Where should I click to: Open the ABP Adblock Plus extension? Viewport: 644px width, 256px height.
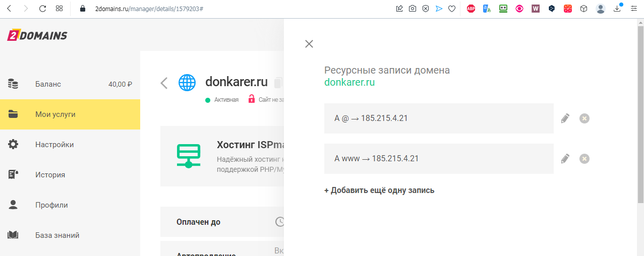[x=471, y=9]
